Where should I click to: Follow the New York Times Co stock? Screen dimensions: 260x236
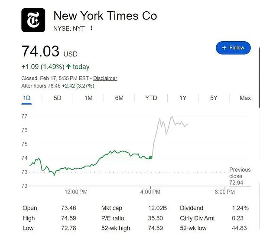tap(233, 48)
